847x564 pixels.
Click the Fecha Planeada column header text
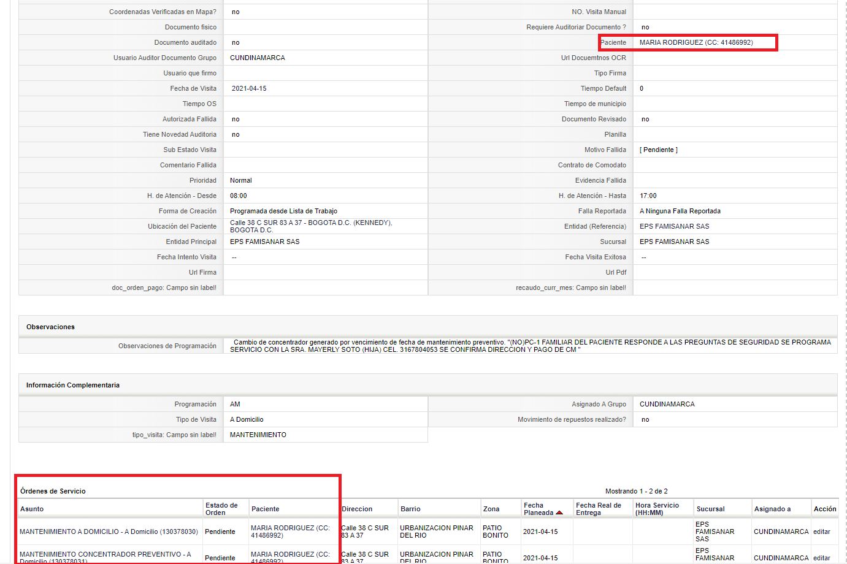click(538, 509)
